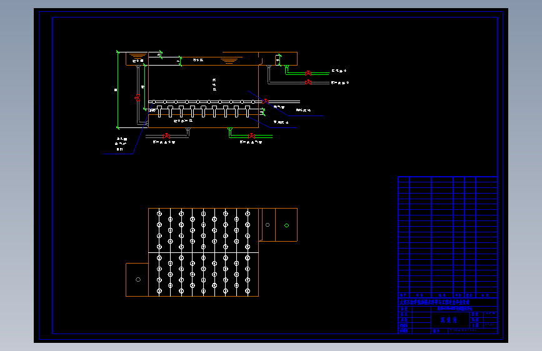Pick the gray circle beside the green circle

pyautogui.click(x=268, y=225)
